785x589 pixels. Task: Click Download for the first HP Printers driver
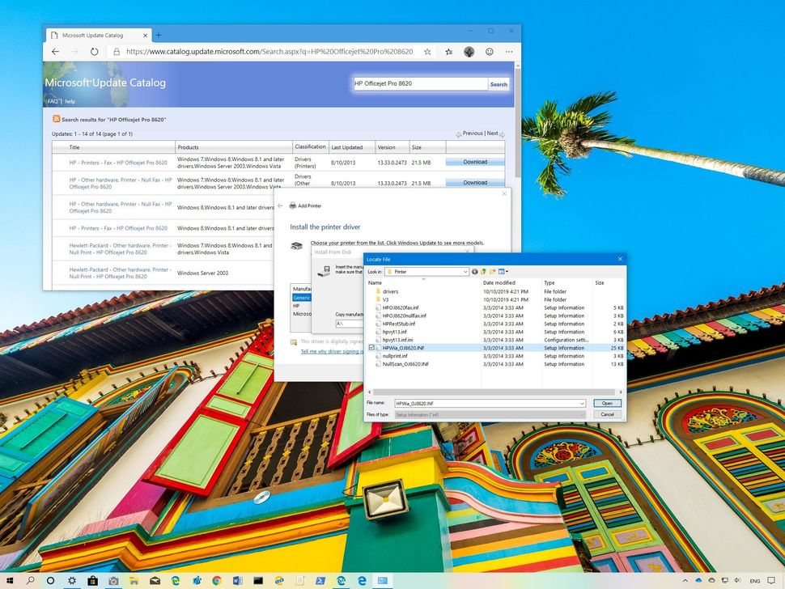(474, 162)
